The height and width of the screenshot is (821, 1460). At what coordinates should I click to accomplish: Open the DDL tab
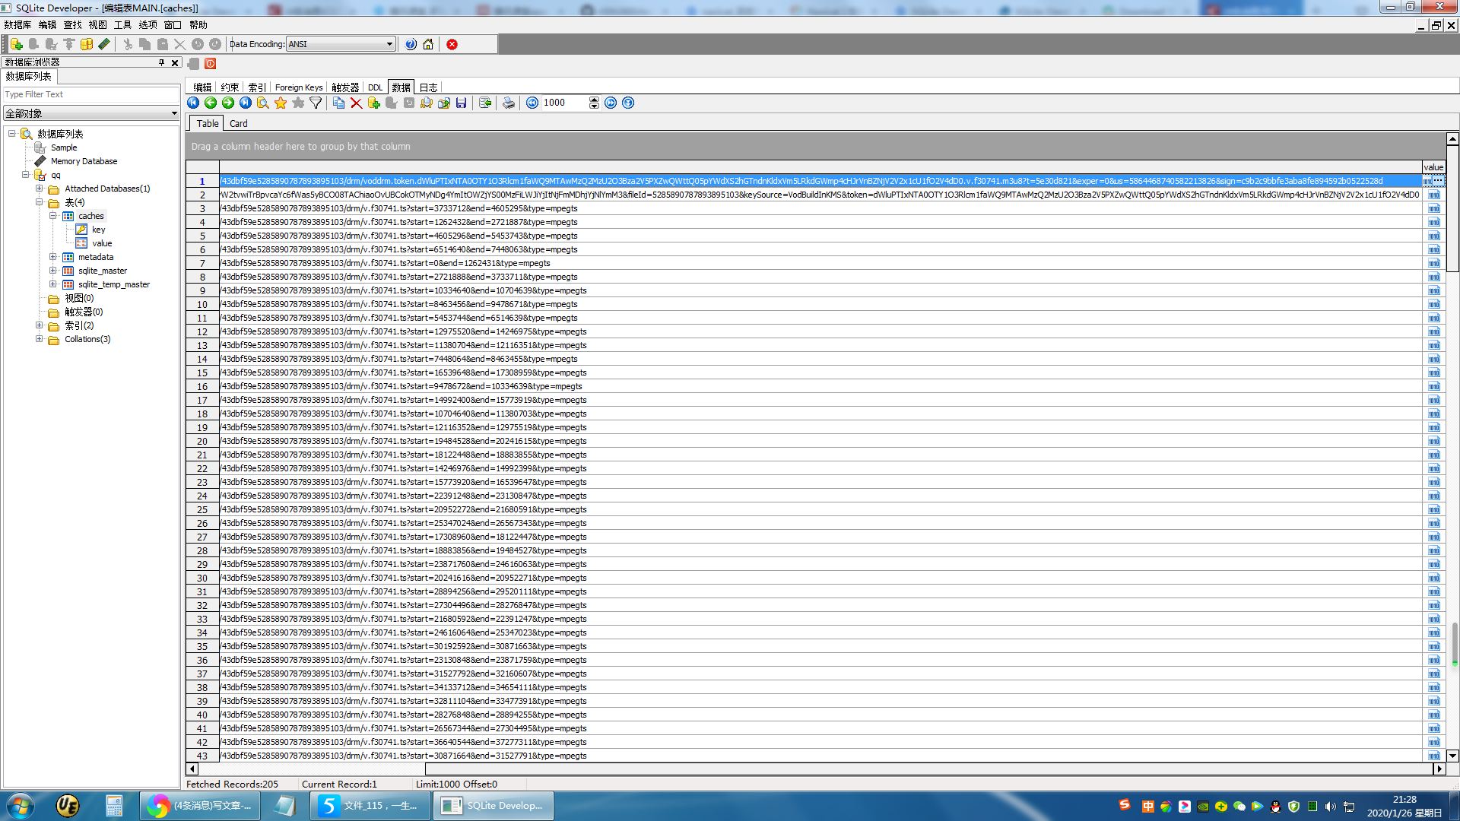pos(375,87)
